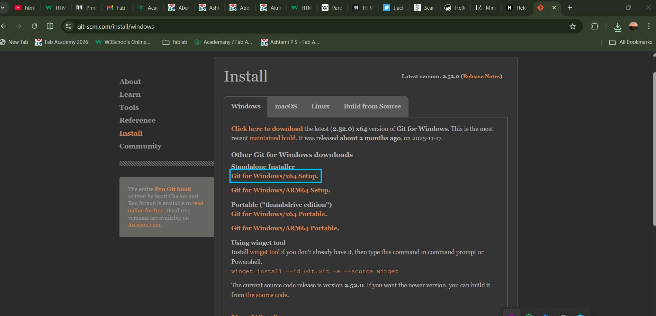Open the "Fab Academy 2026" bookmark
The image size is (656, 316).
coord(62,42)
